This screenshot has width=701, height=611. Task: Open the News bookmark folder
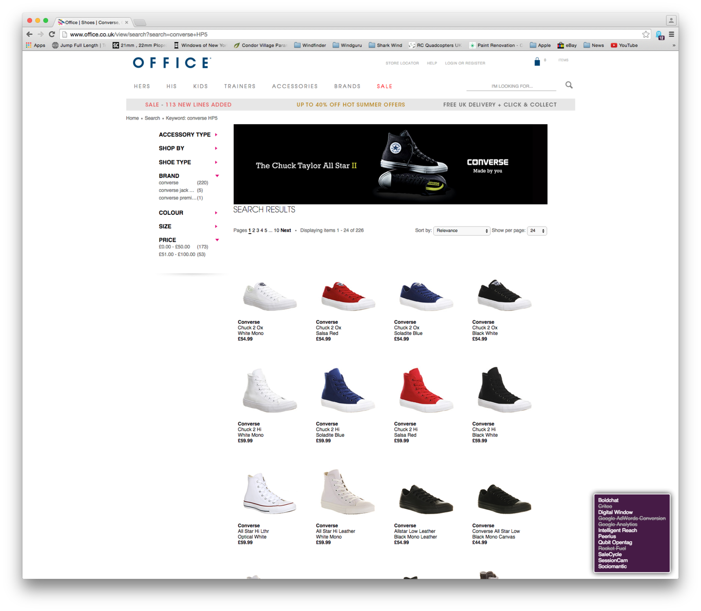594,45
